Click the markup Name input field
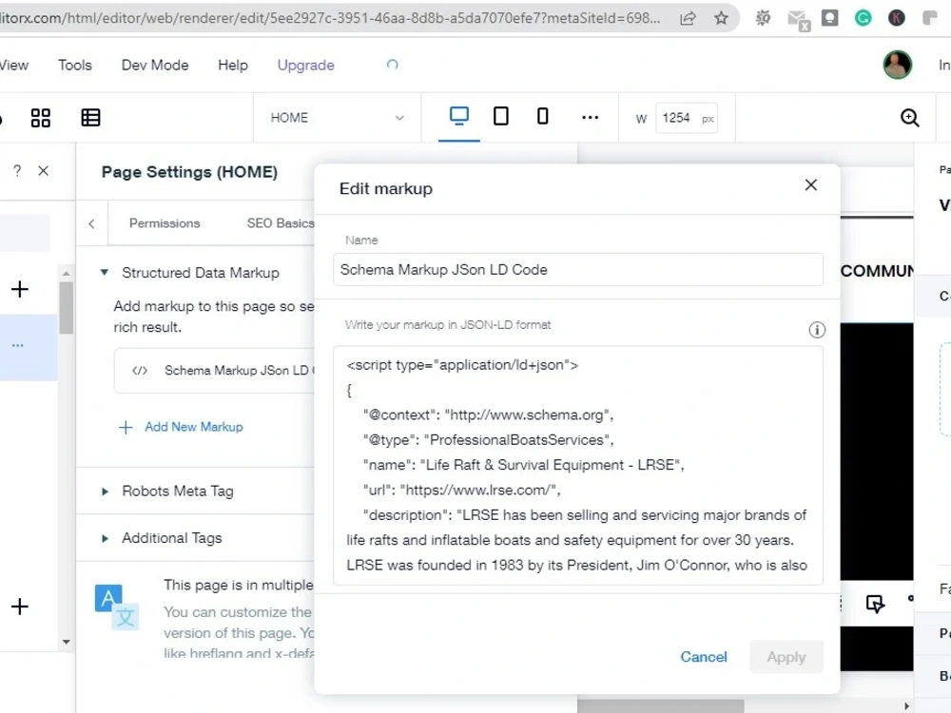Image resolution: width=951 pixels, height=713 pixels. tap(577, 270)
